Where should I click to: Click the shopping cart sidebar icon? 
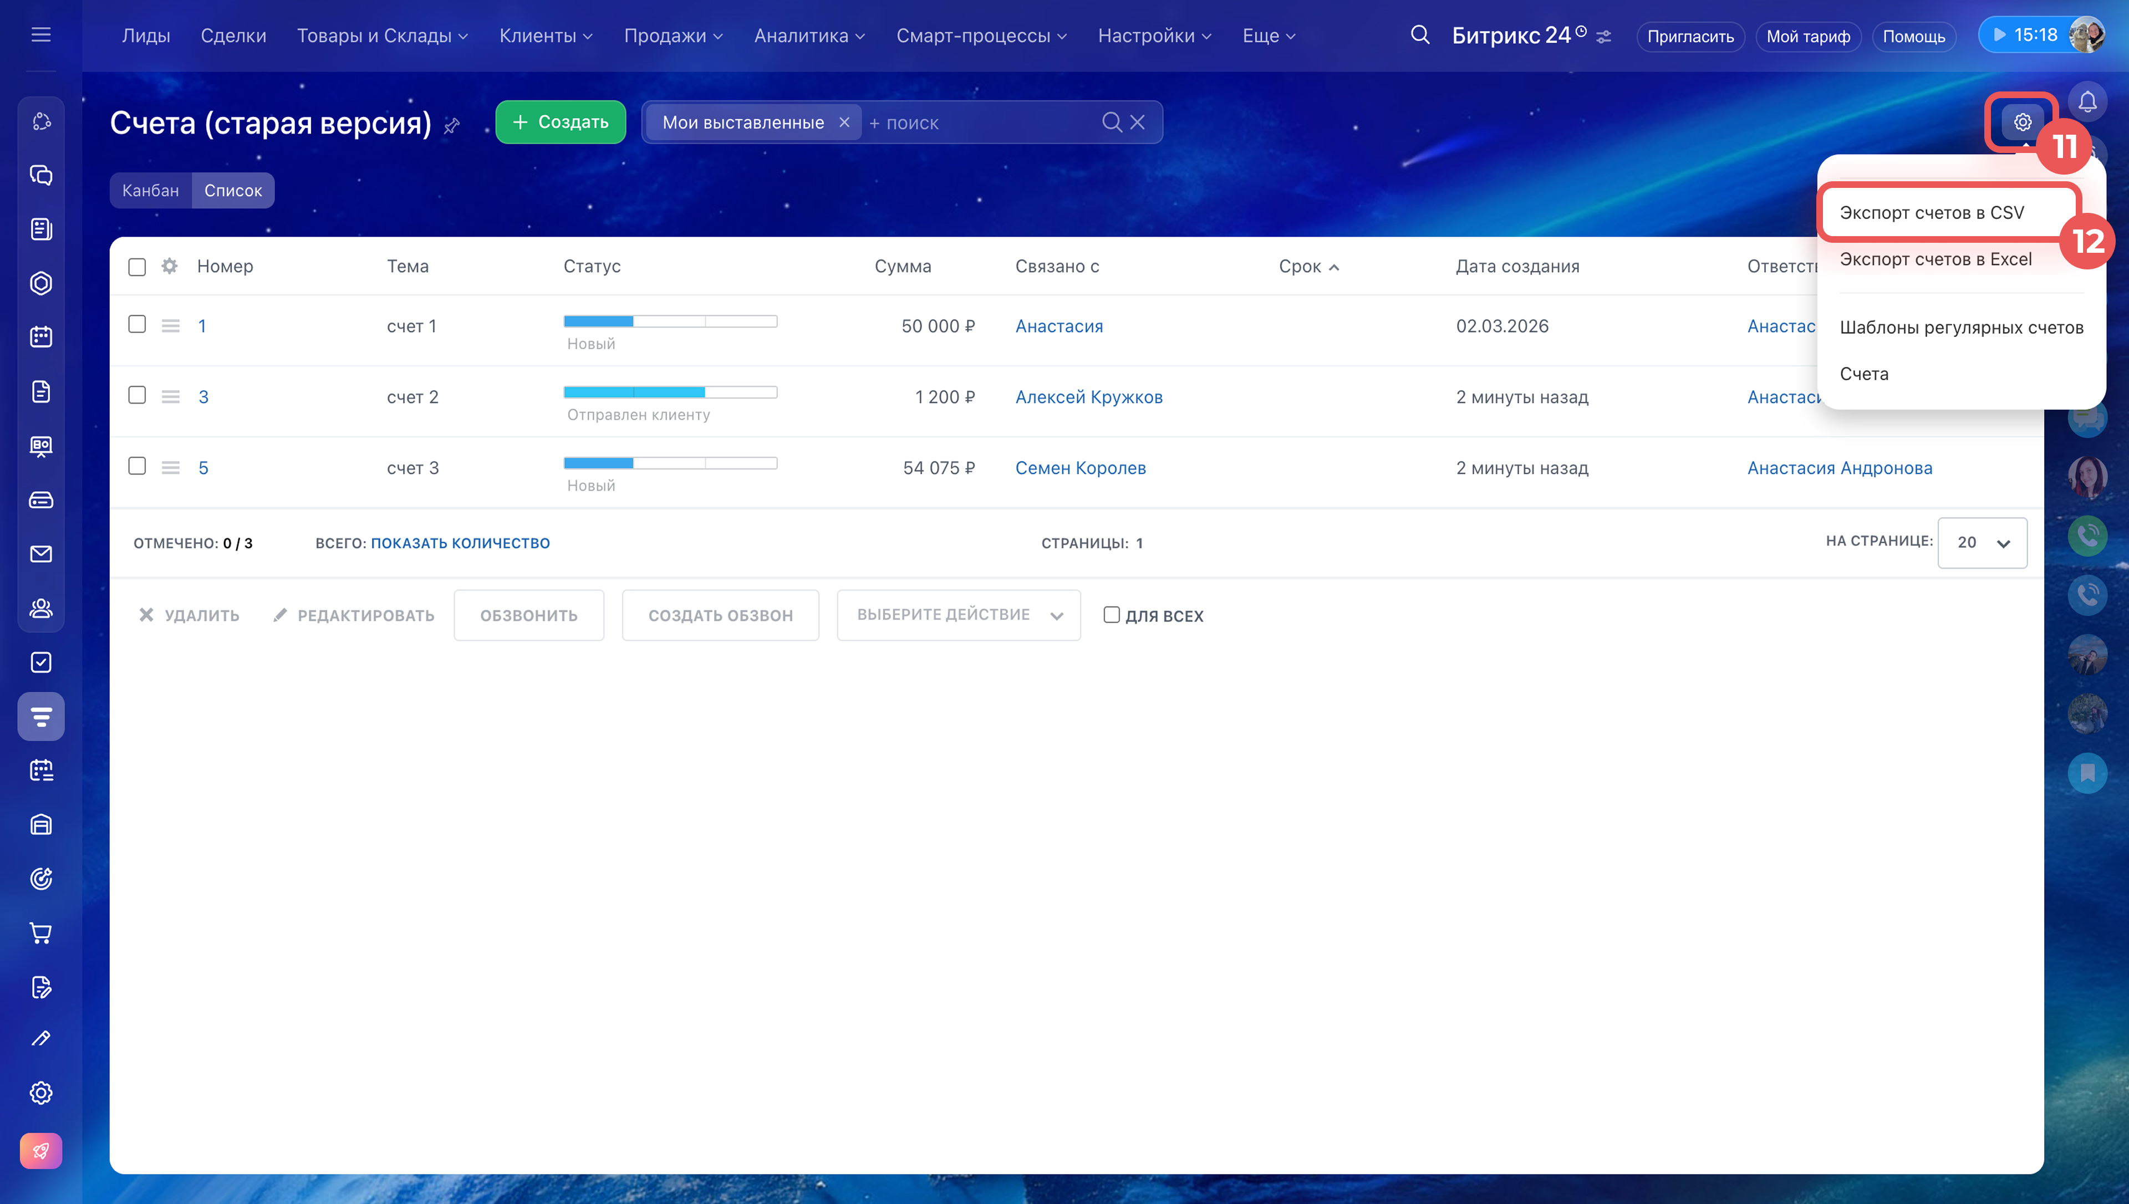coord(40,933)
